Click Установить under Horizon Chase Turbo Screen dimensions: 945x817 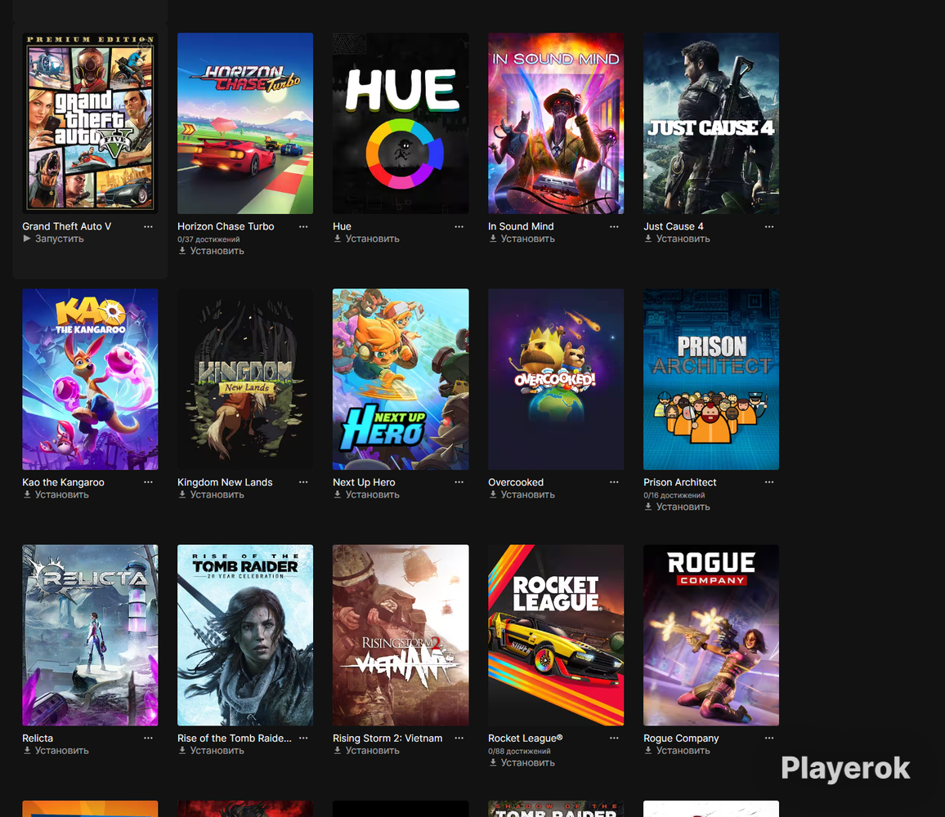(x=211, y=252)
